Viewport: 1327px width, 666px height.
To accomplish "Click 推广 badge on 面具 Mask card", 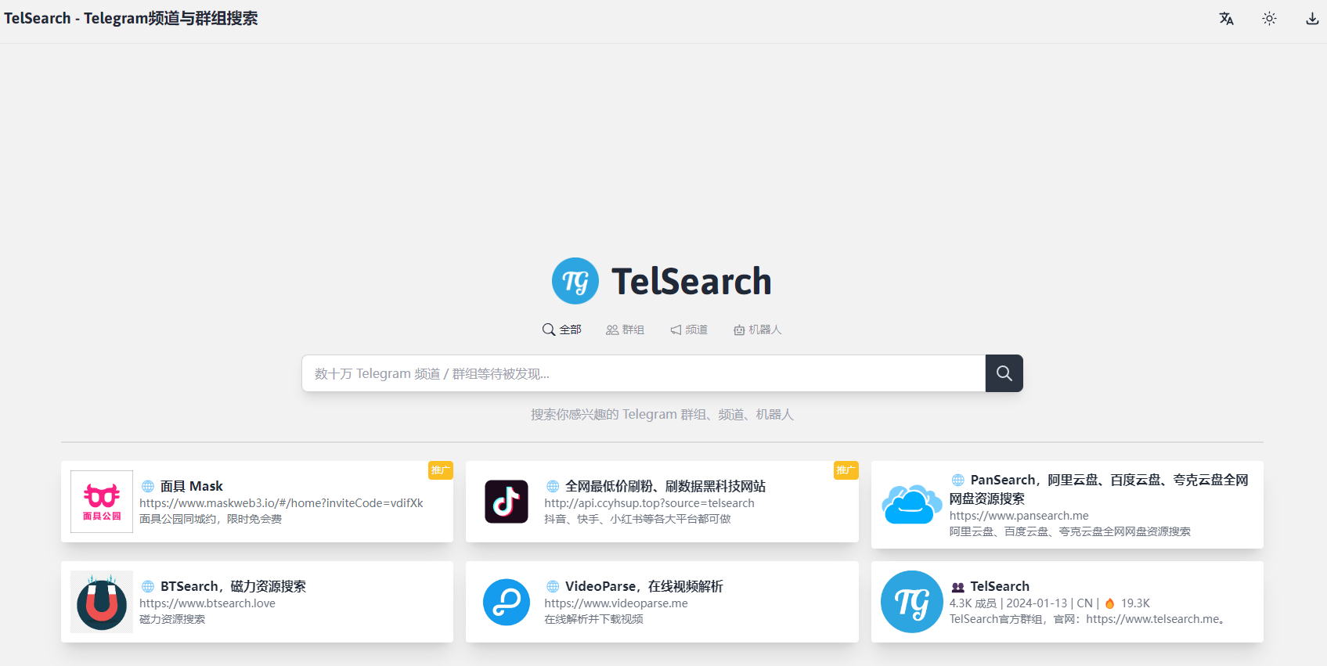I will (x=441, y=470).
